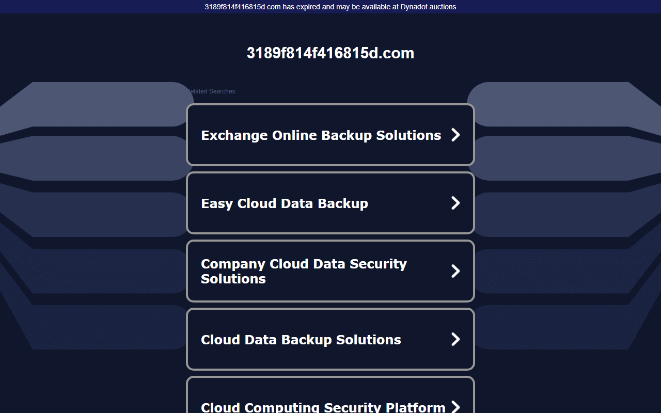Open Exchange Online Backup Solutions link
Image resolution: width=661 pixels, height=413 pixels.
click(330, 135)
